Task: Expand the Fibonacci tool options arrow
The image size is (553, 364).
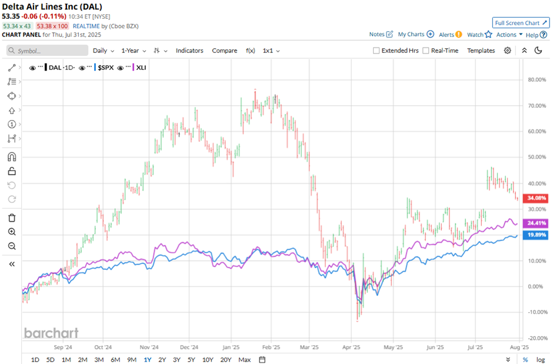Action: (20, 82)
